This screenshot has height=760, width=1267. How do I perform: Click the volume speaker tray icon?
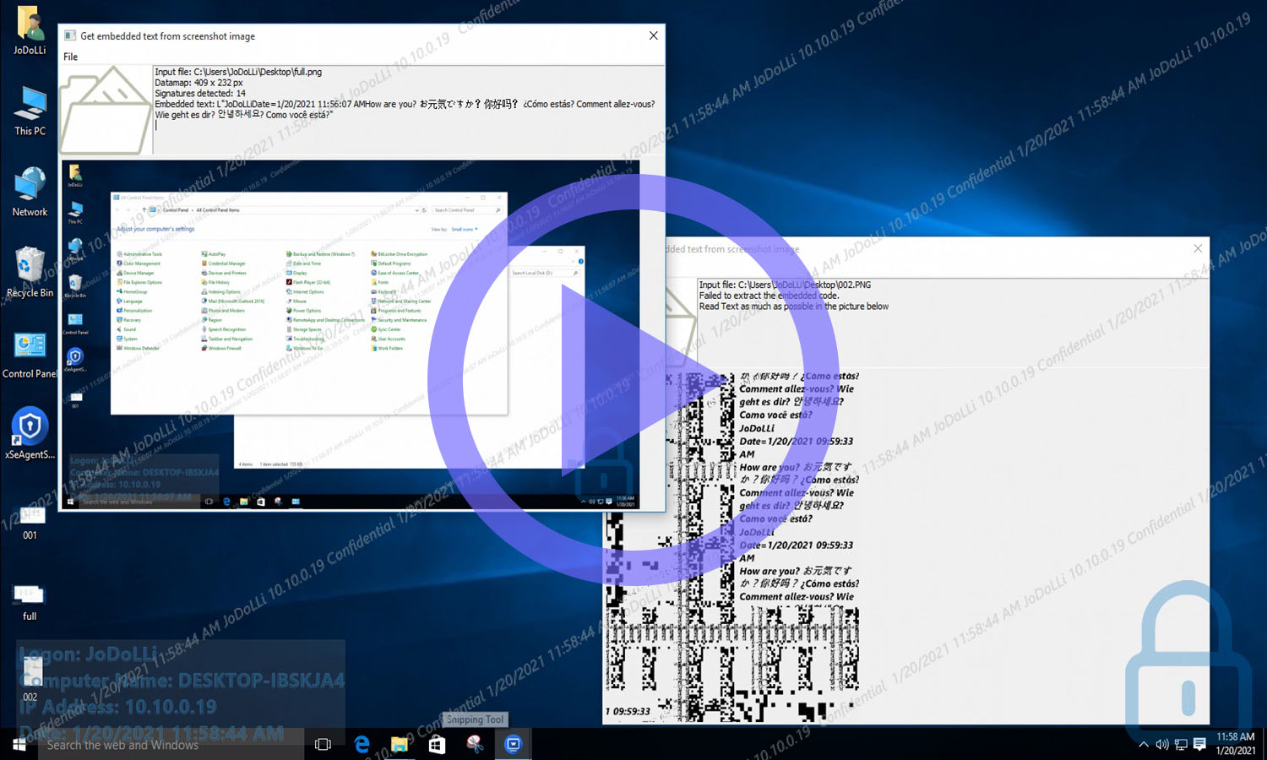pyautogui.click(x=1161, y=744)
